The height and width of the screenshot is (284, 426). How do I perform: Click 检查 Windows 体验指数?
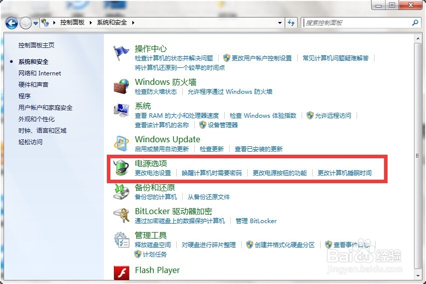pyautogui.click(x=263, y=116)
